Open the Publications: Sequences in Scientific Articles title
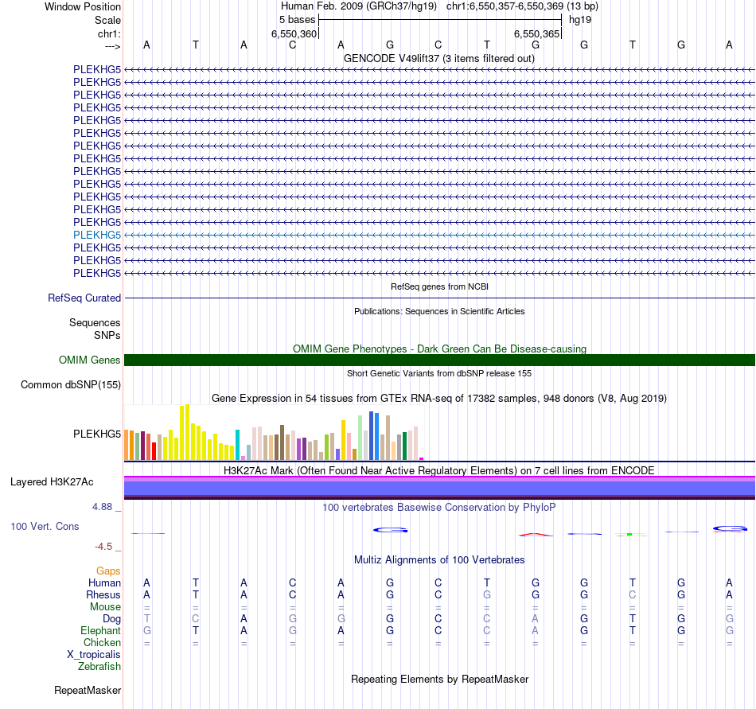This screenshot has height=709, width=756. (x=439, y=311)
